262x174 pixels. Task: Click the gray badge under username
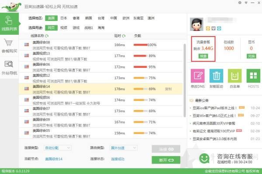coord(214,28)
